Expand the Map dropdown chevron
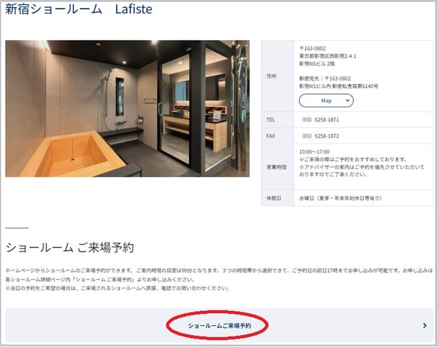 coord(348,100)
